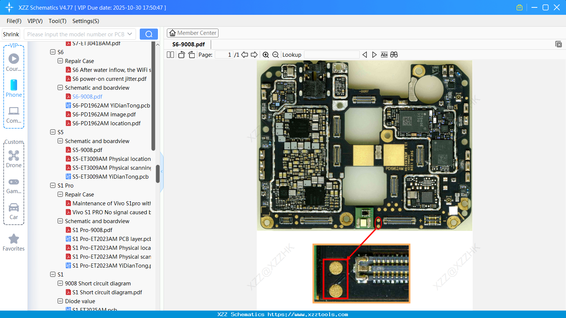Screen dimensions: 566x318
Task: Collapse the S6 tree node
Action: [53, 52]
